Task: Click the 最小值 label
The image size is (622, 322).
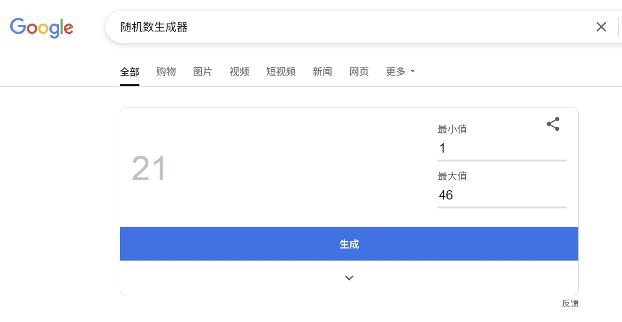Action: click(x=453, y=129)
